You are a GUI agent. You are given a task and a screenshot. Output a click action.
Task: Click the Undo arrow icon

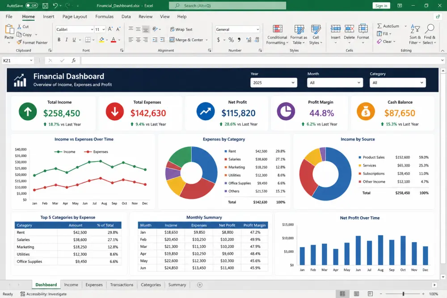[55, 5]
